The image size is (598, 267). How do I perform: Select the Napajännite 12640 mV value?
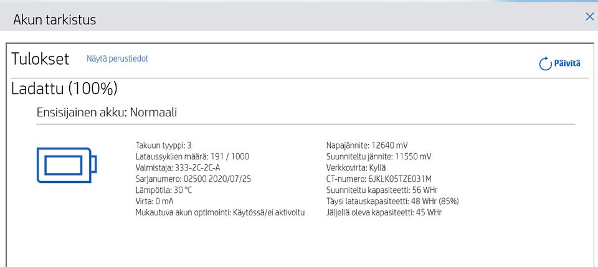point(389,145)
